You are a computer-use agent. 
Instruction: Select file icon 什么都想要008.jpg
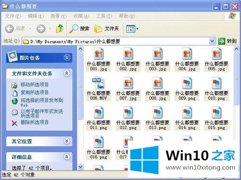(158, 83)
